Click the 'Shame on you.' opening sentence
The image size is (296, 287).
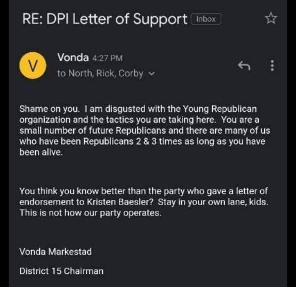point(49,109)
